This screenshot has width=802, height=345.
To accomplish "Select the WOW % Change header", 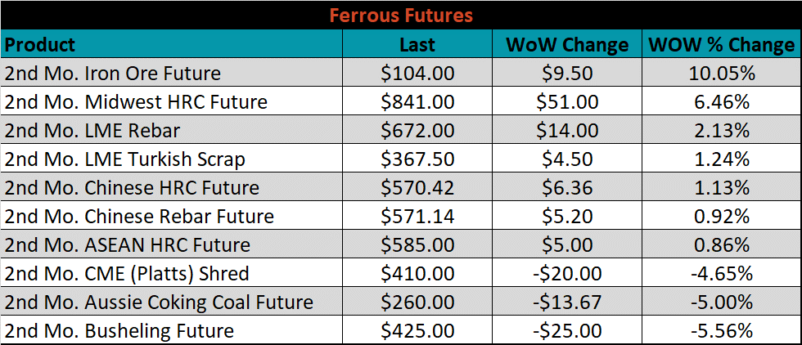I will [x=722, y=43].
